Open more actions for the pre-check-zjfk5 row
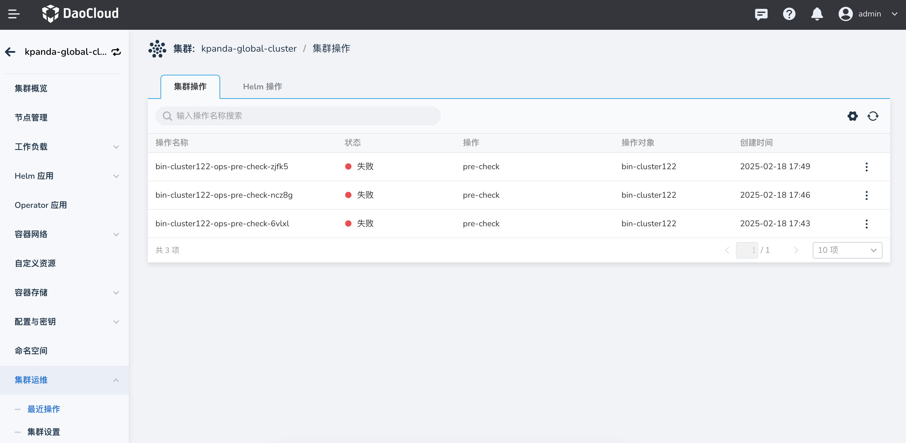The height and width of the screenshot is (443, 906). coord(866,167)
